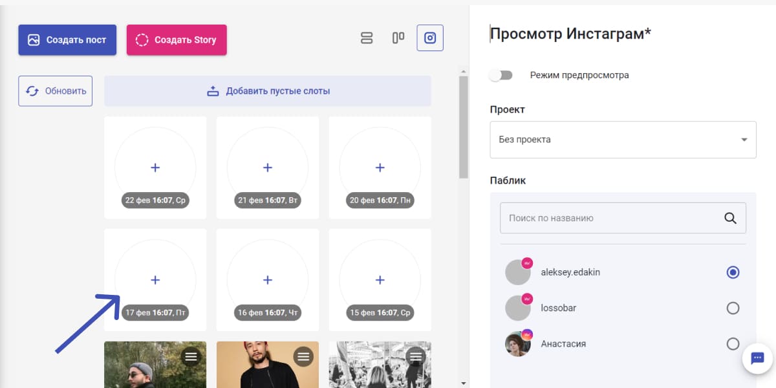Open the chat support bubble

coord(757,358)
